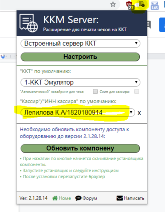Open the default cashier dropdown 'Лепилова К.А'
Image resolution: width=165 pixels, height=212 pixels.
pyautogui.click(x=78, y=112)
